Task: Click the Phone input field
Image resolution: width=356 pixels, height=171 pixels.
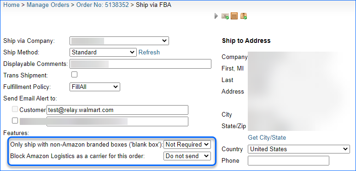Action: [288, 160]
